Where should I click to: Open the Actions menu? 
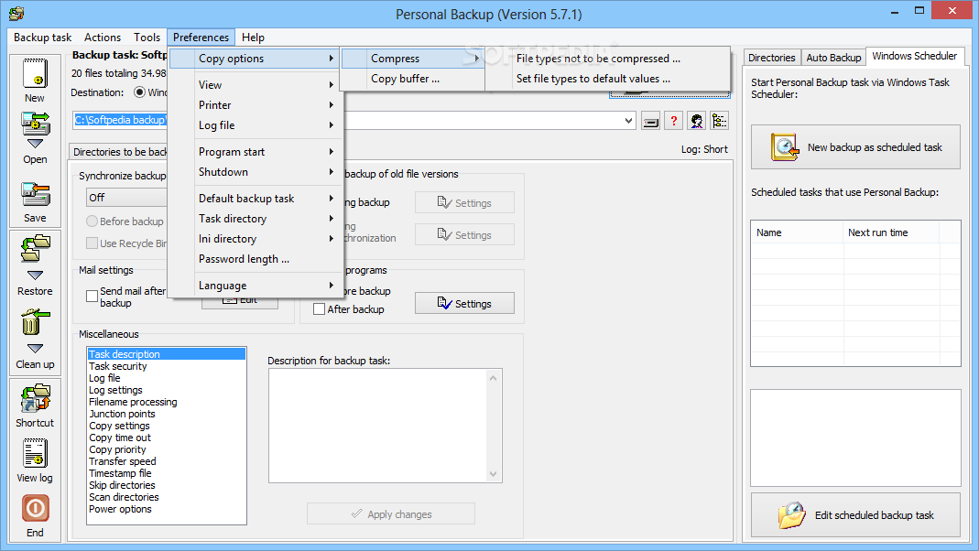pyautogui.click(x=103, y=38)
